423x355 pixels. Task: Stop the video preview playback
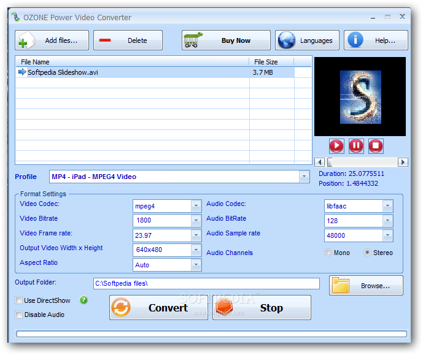pos(376,146)
